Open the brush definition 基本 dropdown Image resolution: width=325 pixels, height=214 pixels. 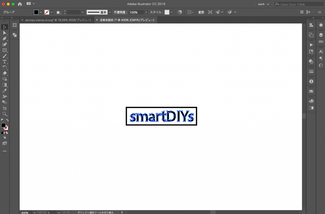click(x=110, y=12)
